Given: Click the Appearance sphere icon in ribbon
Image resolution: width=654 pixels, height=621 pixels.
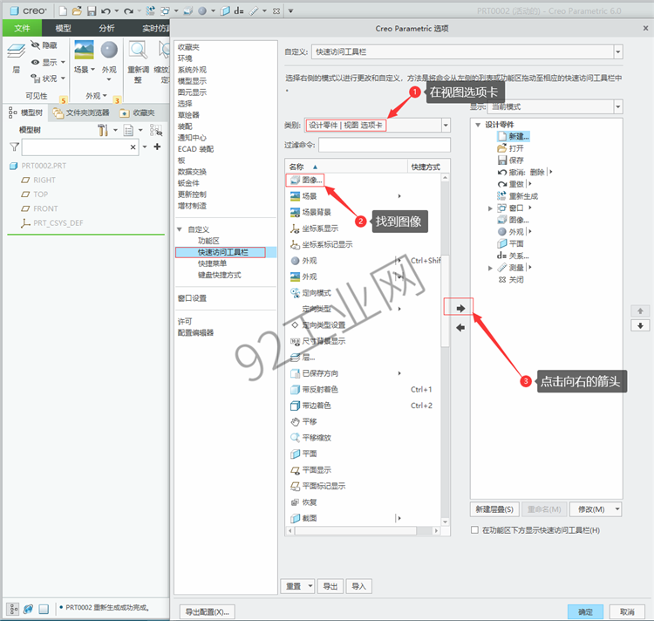Looking at the screenshot, I should [109, 50].
